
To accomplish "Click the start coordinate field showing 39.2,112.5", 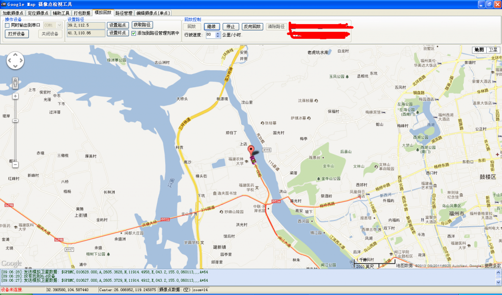I will point(86,25).
